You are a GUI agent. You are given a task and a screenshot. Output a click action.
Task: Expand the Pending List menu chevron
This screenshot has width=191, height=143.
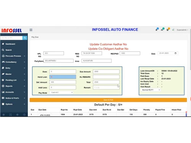pyautogui.click(x=24, y=80)
